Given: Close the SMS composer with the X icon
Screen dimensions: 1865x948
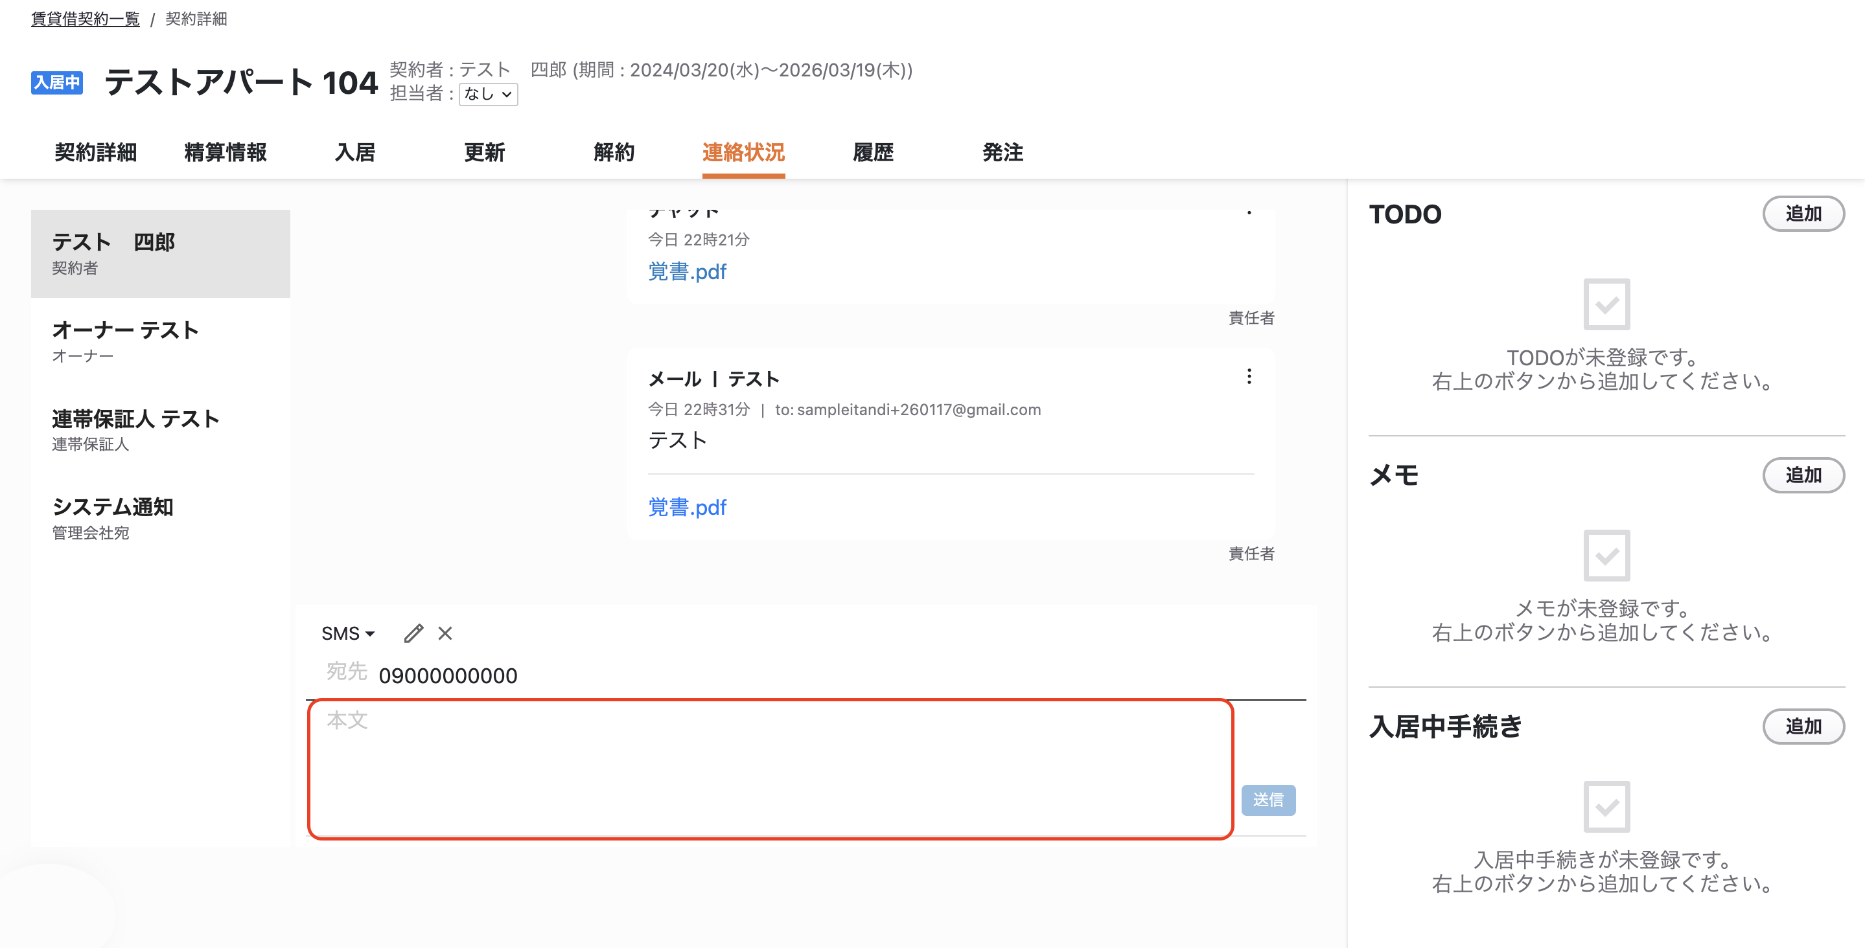Looking at the screenshot, I should (x=445, y=633).
